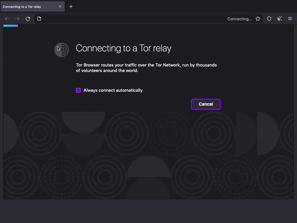The height and width of the screenshot is (223, 297).
Task: Go back to previous page
Action: [x=7, y=19]
